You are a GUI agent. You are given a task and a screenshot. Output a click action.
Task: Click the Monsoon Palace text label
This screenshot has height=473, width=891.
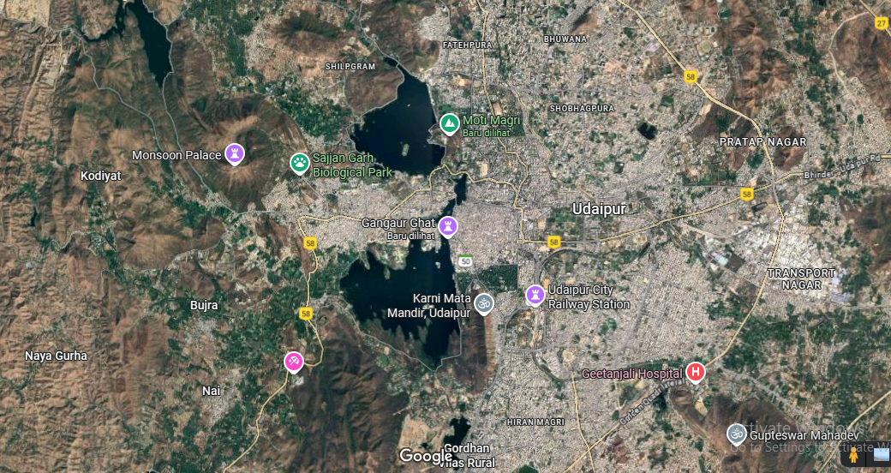pos(176,156)
